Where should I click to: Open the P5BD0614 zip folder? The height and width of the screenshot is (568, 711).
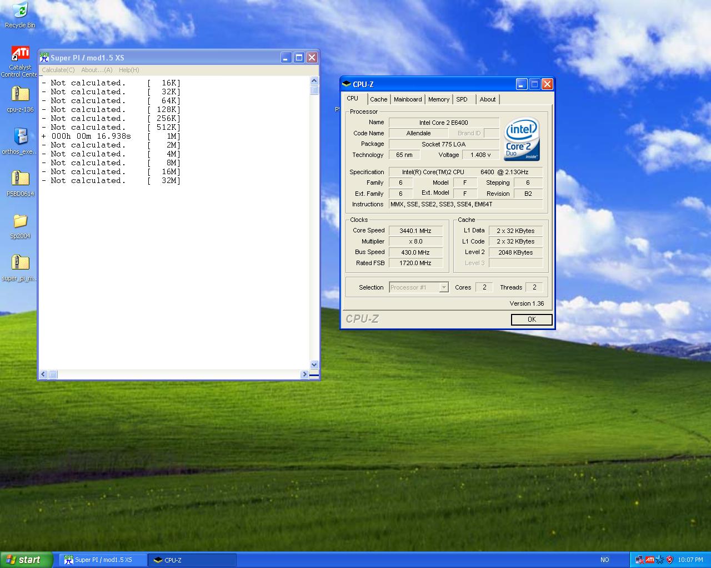click(20, 183)
